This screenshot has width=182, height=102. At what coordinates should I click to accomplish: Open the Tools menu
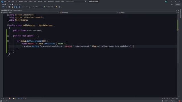[45, 2]
